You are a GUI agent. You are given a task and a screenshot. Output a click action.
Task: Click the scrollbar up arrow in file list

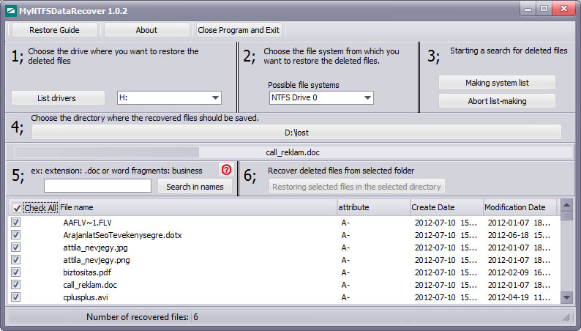(566, 204)
